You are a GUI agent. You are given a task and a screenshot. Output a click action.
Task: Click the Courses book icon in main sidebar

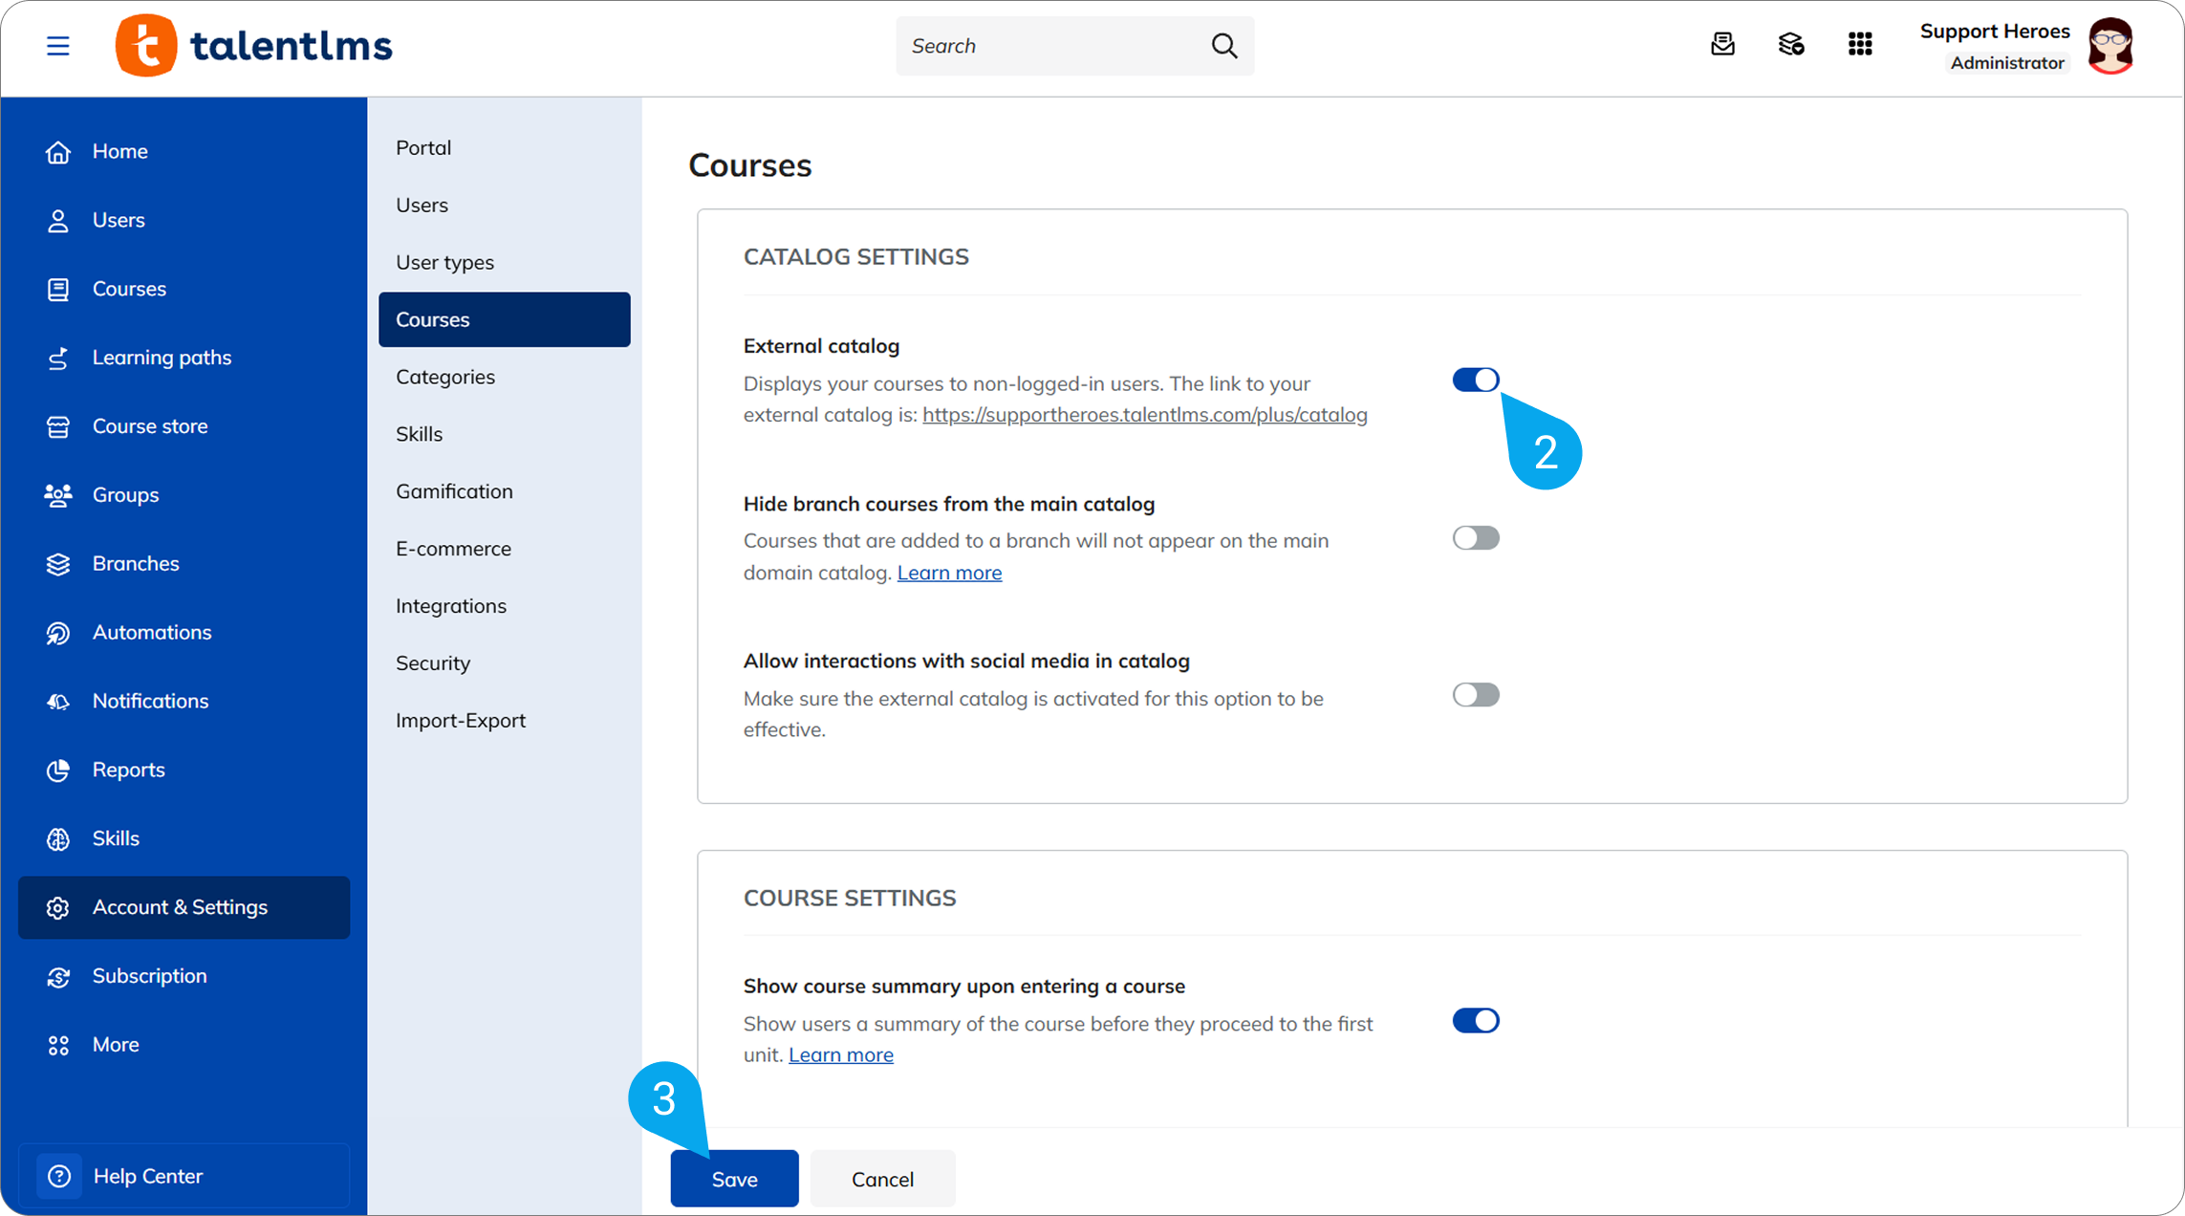tap(58, 290)
